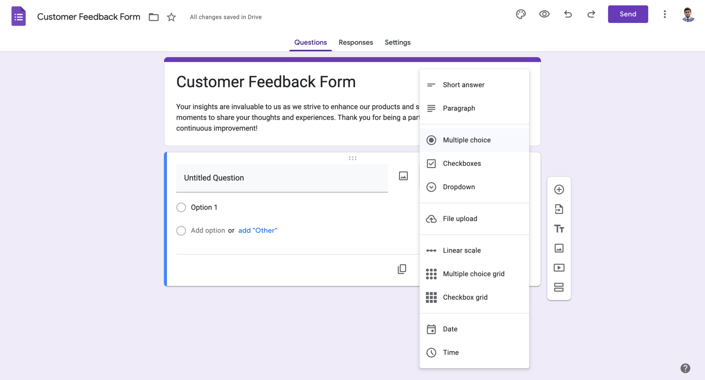Viewport: 705px width, 380px height.
Task: Click the Add option radio circle
Action: tap(181, 231)
